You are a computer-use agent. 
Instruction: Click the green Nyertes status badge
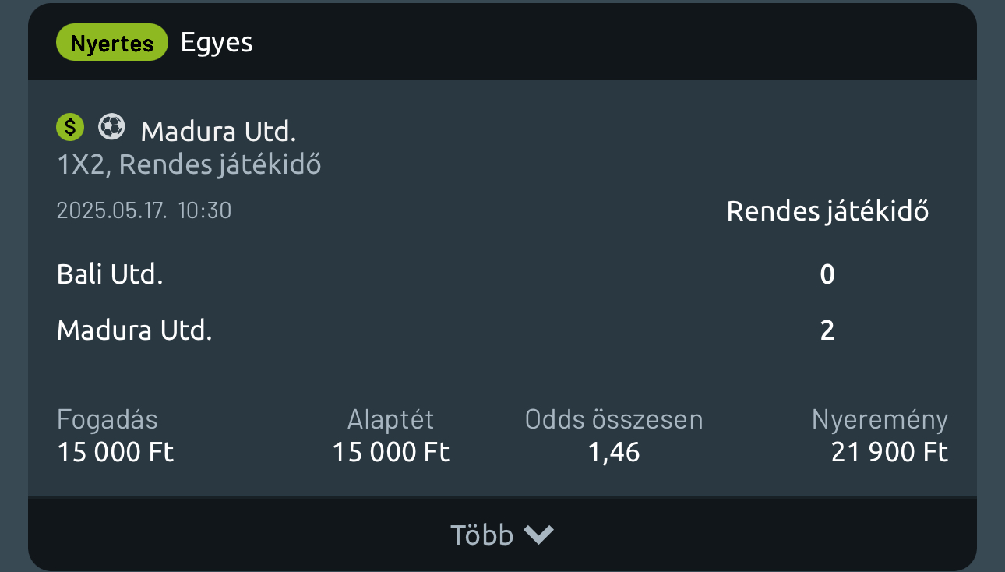click(x=112, y=43)
